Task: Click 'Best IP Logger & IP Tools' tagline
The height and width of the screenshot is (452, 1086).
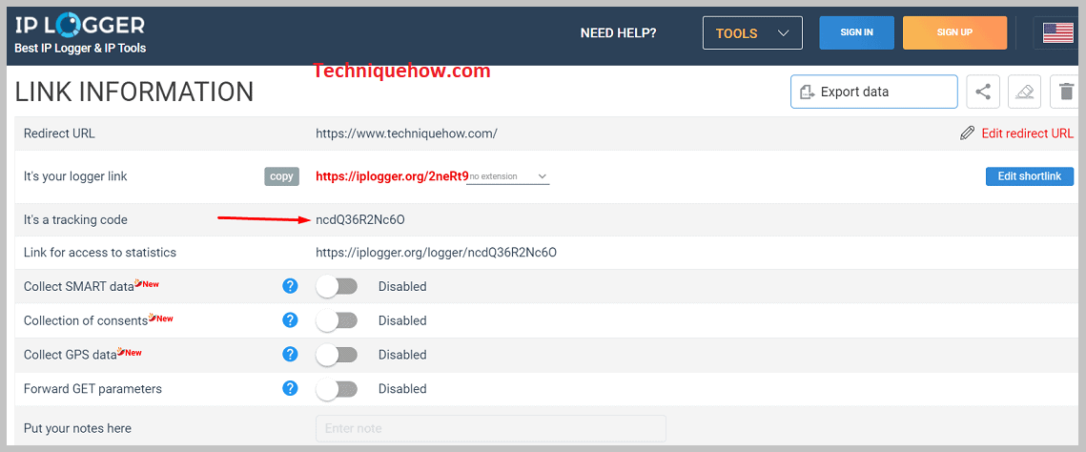Action: (x=80, y=49)
